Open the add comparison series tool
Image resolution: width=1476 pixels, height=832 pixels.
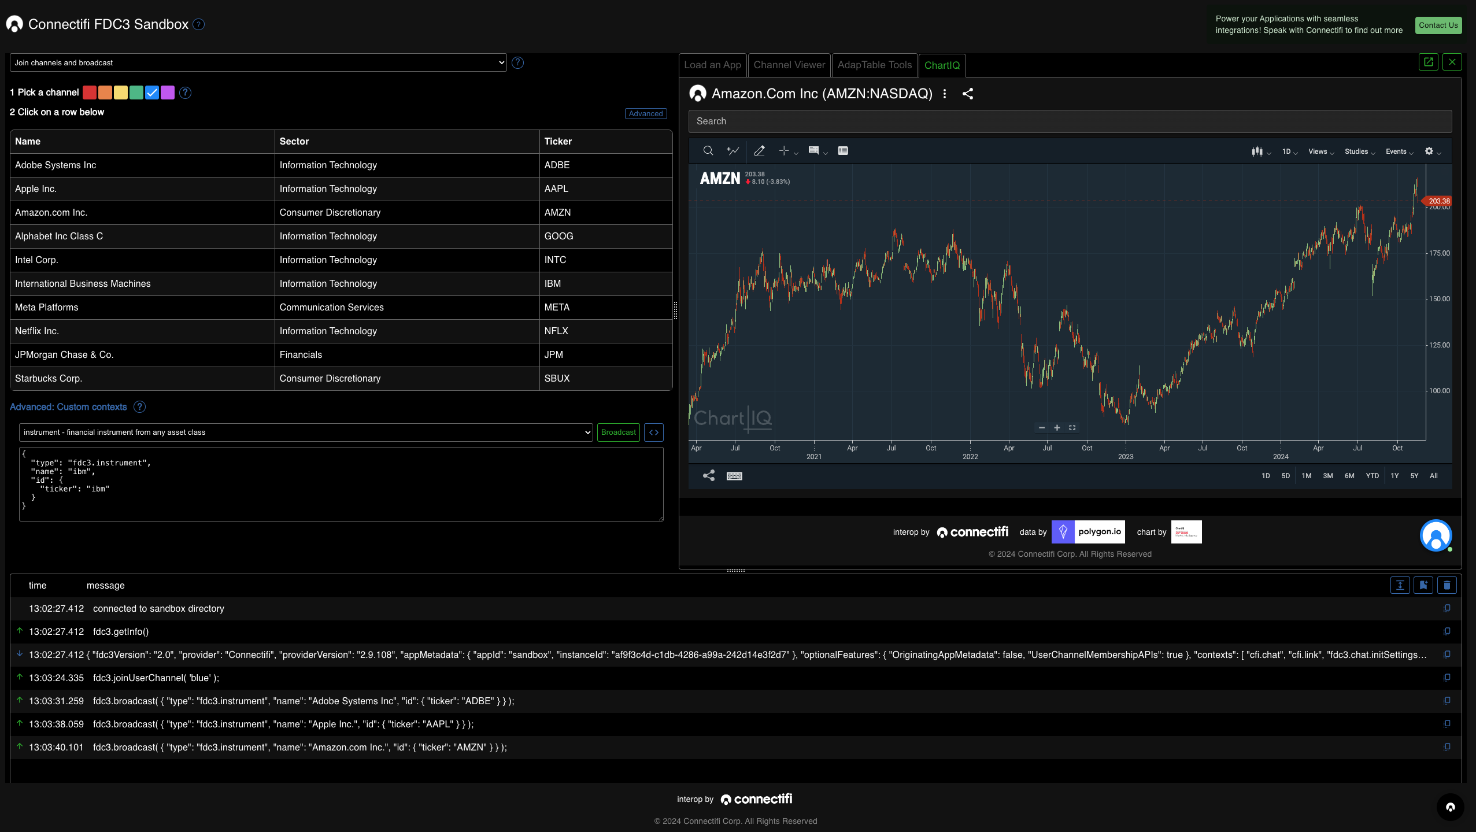tap(733, 151)
